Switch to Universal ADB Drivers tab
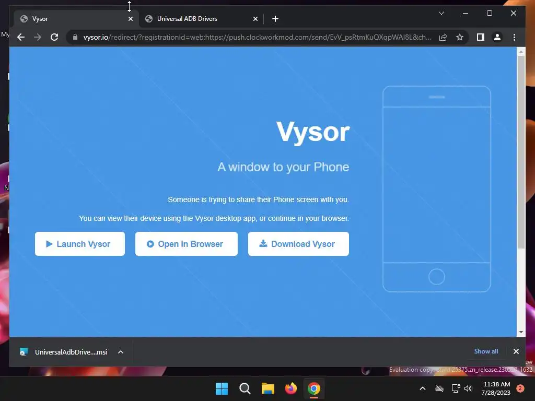The image size is (535, 401). pyautogui.click(x=201, y=19)
